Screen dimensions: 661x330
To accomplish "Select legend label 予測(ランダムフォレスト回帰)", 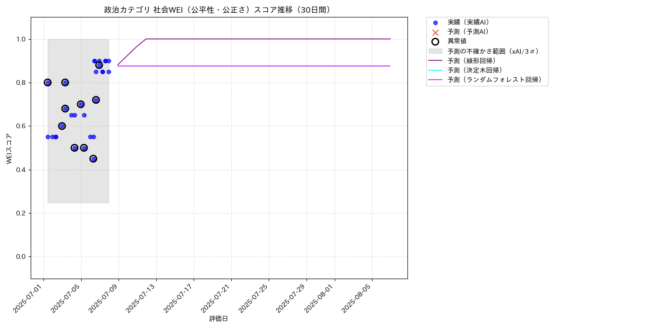I will [x=495, y=80].
